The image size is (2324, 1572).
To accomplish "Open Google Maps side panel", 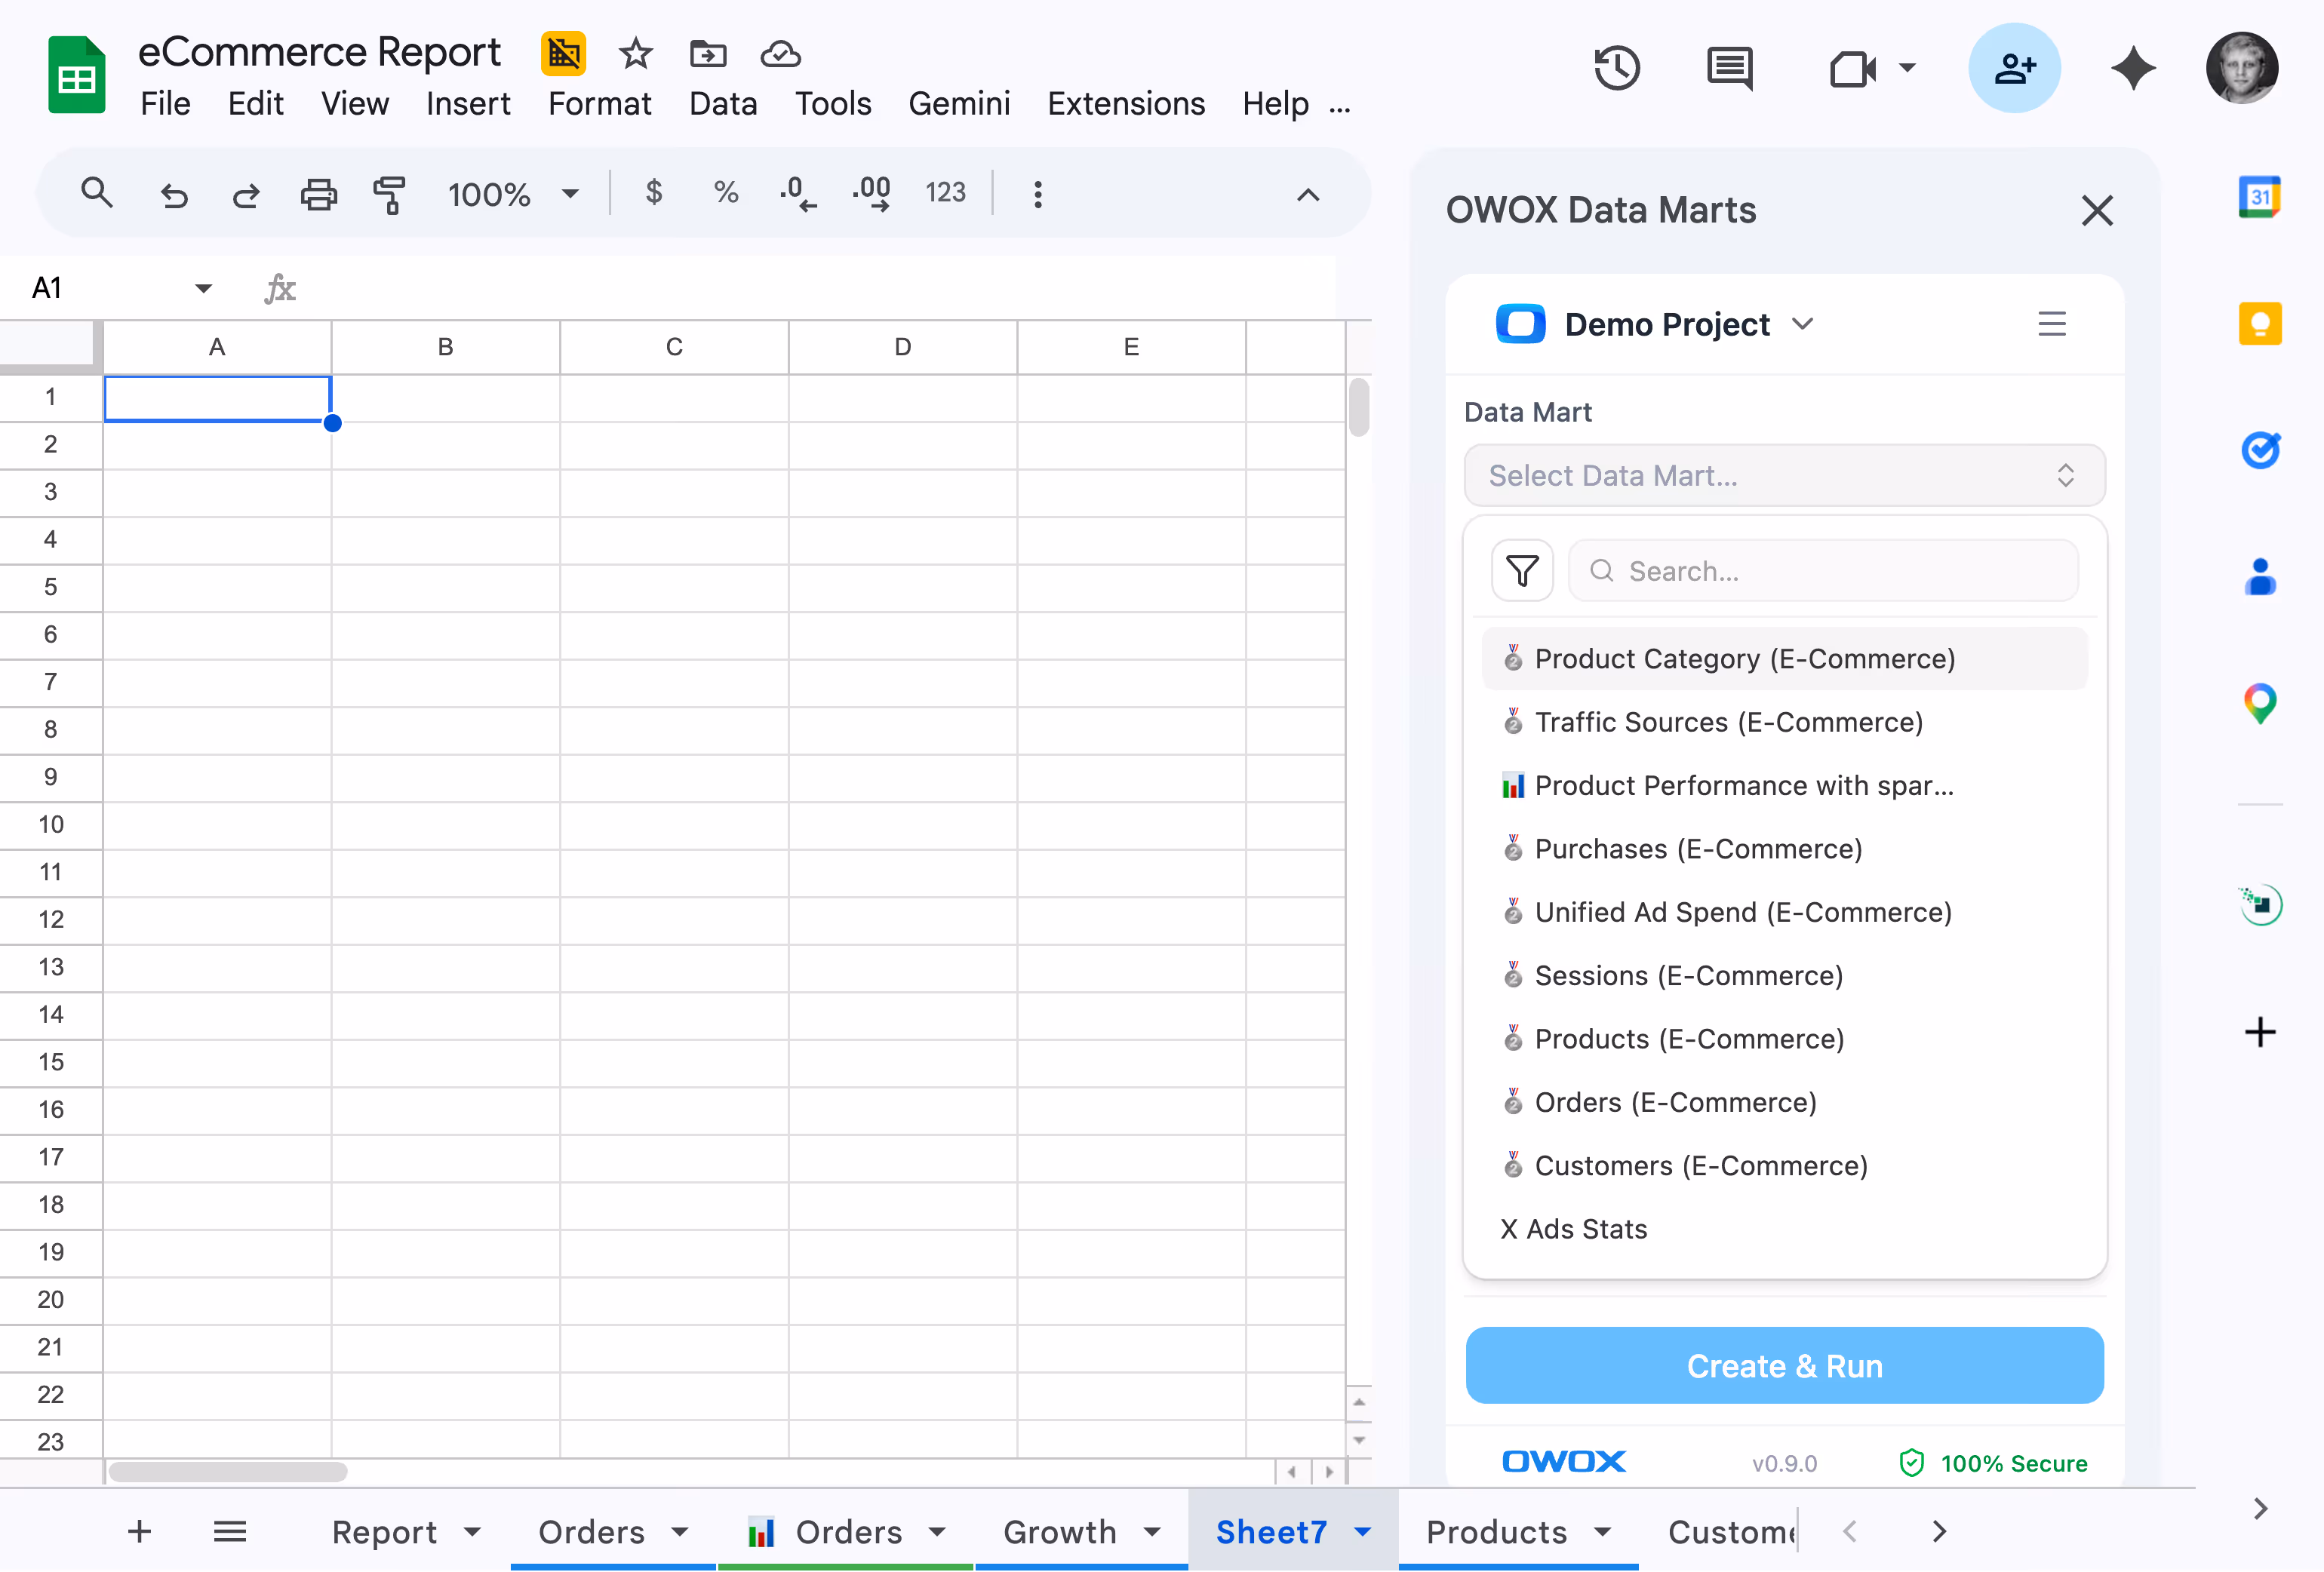I will click(2260, 704).
